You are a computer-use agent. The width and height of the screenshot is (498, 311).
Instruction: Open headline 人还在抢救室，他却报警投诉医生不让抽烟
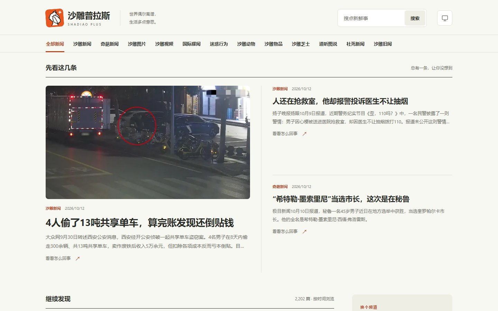pos(340,101)
